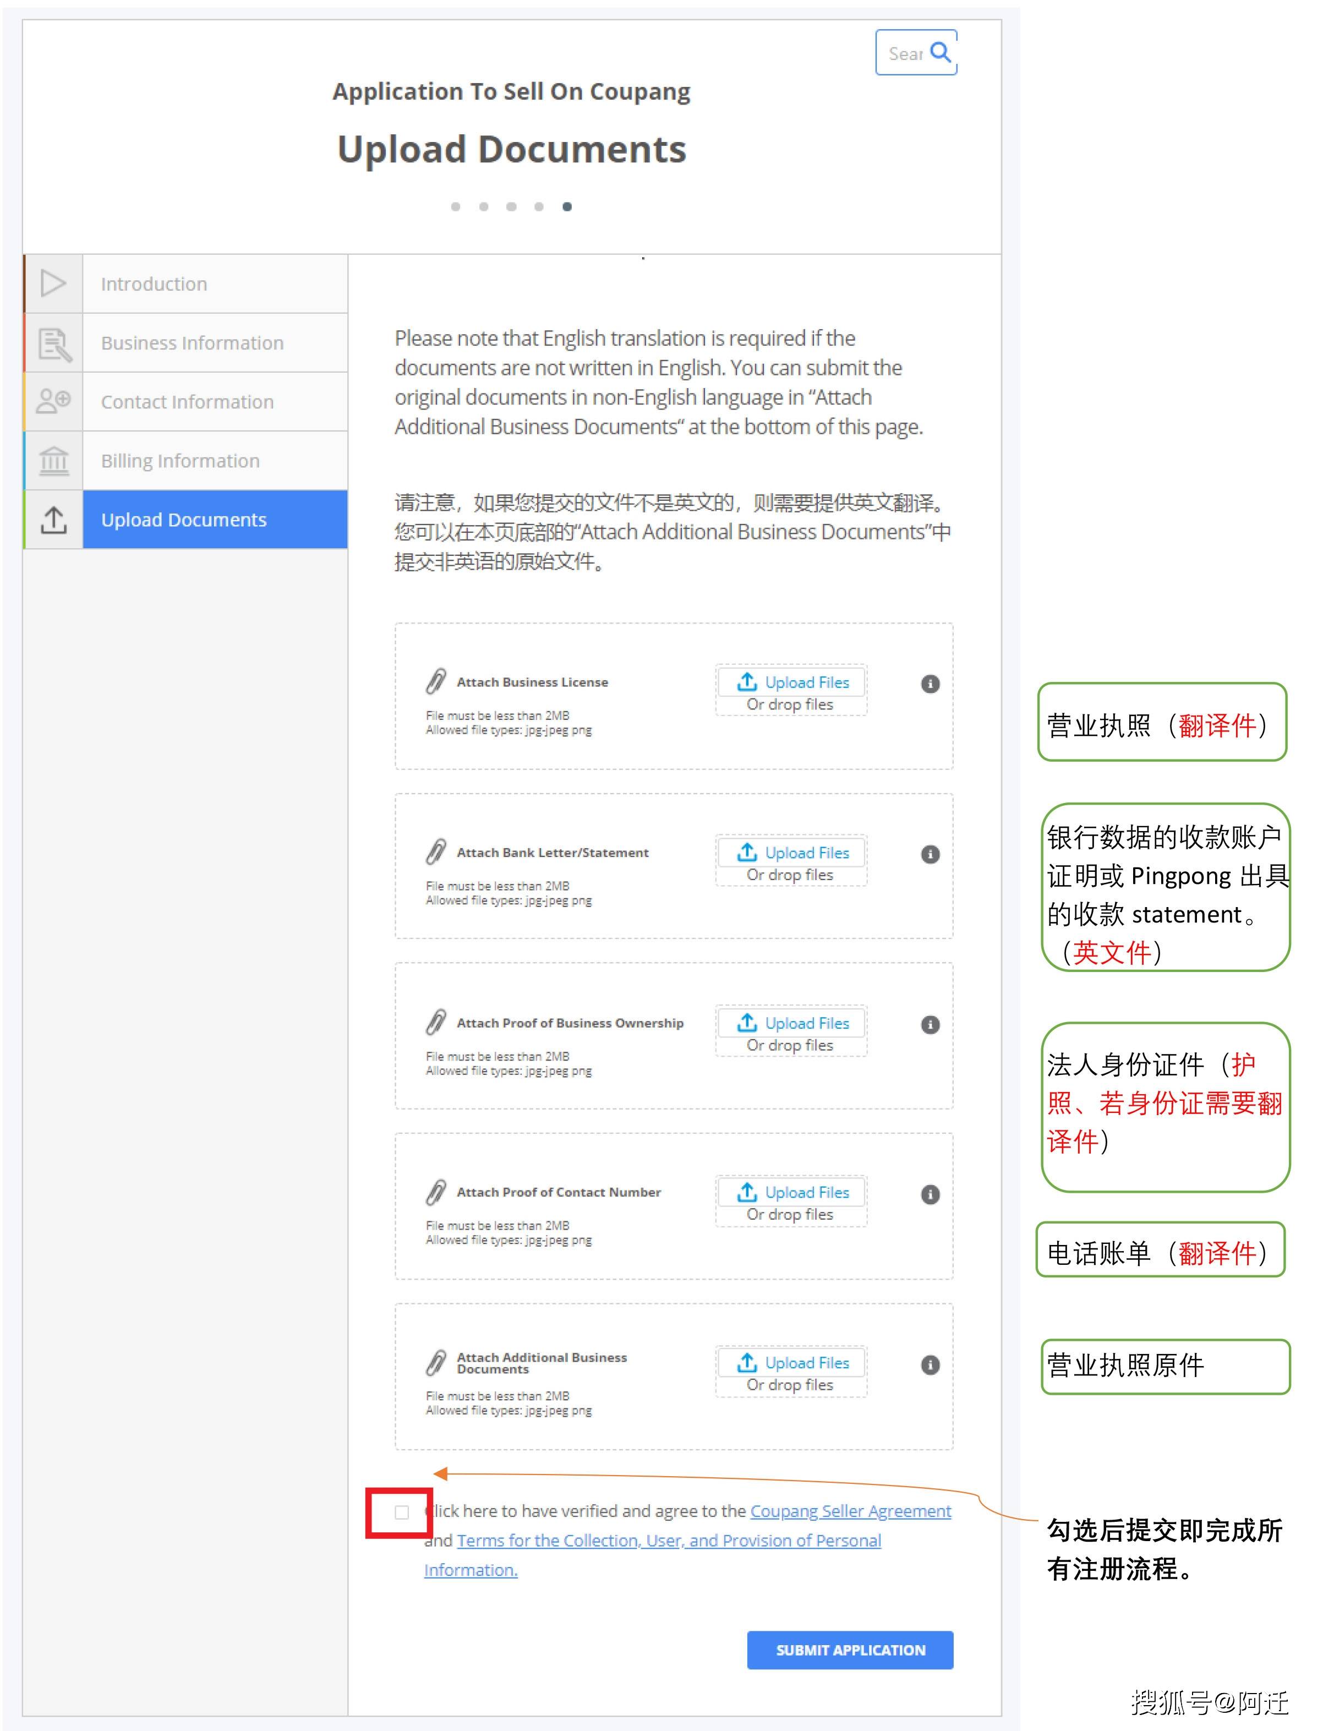This screenshot has height=1731, width=1323.
Task: Click 'Or drop files' under Proof of Contact Number
Action: tap(790, 1214)
